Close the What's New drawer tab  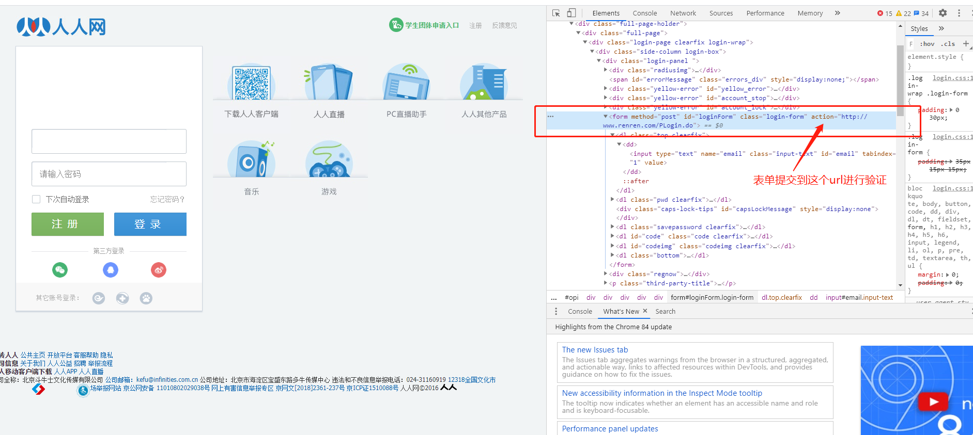tap(645, 311)
